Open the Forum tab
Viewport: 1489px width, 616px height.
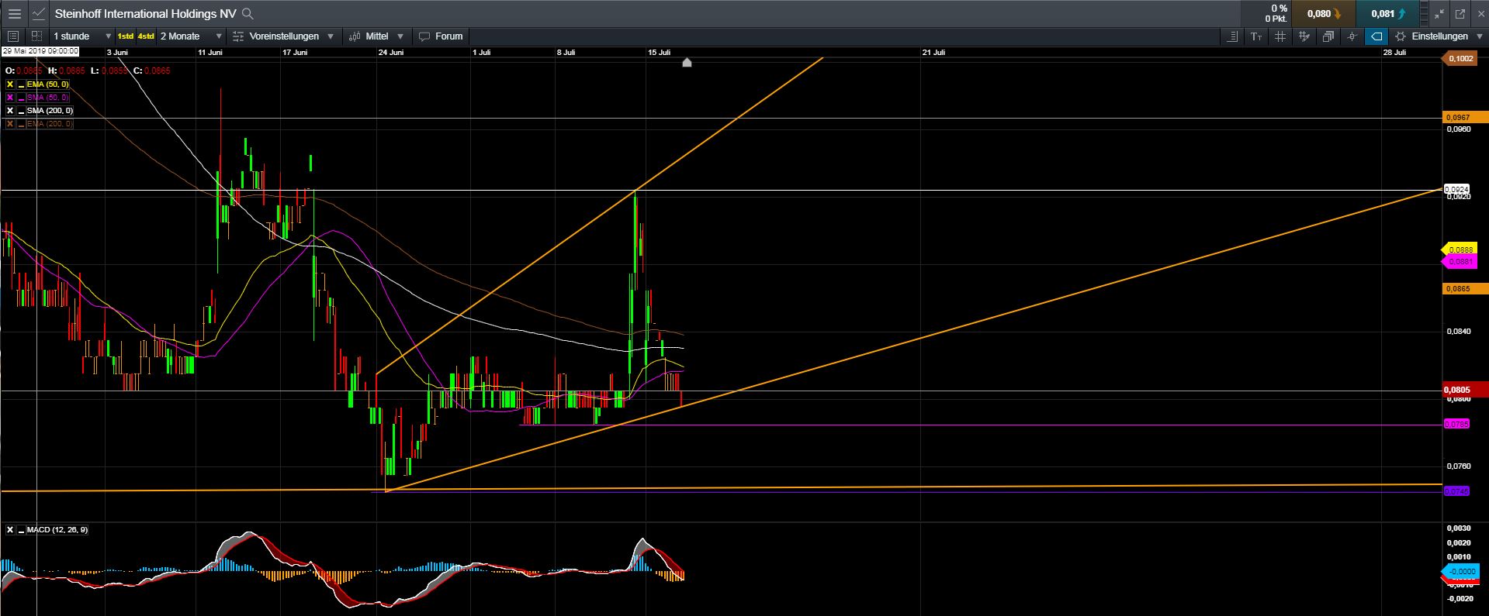pyautogui.click(x=441, y=36)
